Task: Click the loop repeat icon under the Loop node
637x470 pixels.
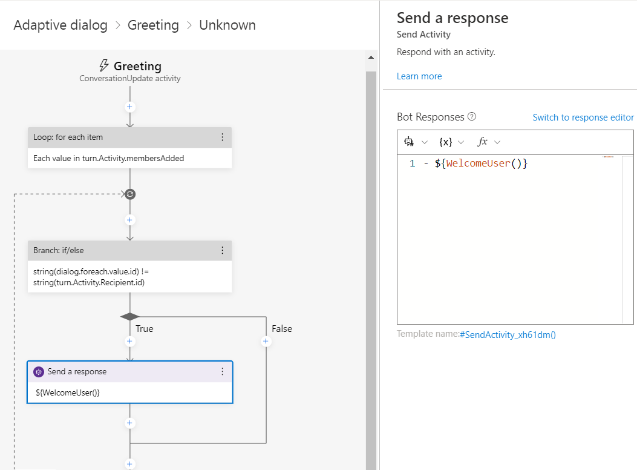Action: [x=129, y=194]
